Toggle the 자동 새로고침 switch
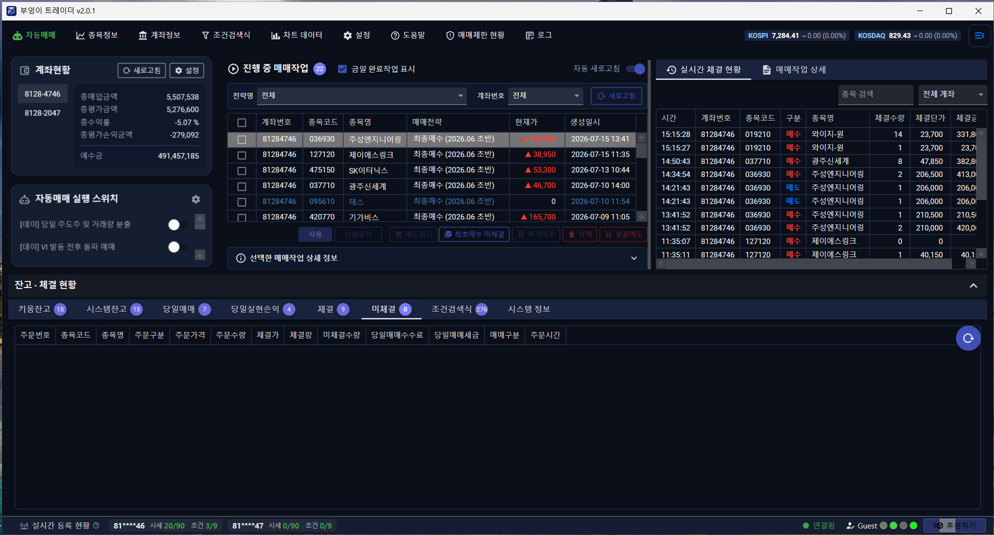This screenshot has height=535, width=994. click(635, 68)
